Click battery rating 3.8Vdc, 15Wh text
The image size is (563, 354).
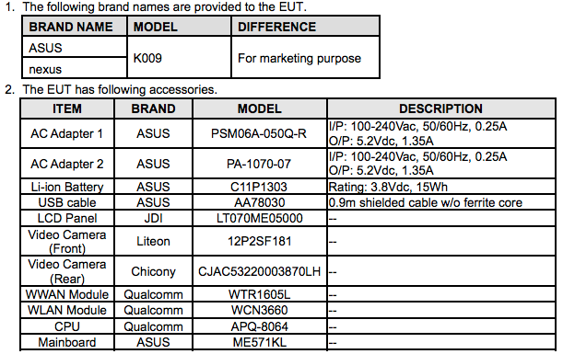point(388,187)
